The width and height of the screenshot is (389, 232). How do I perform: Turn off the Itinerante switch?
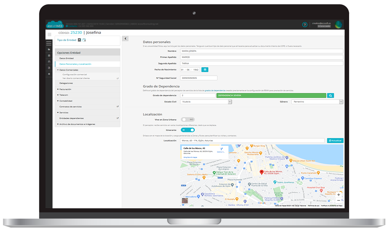pyautogui.click(x=188, y=130)
